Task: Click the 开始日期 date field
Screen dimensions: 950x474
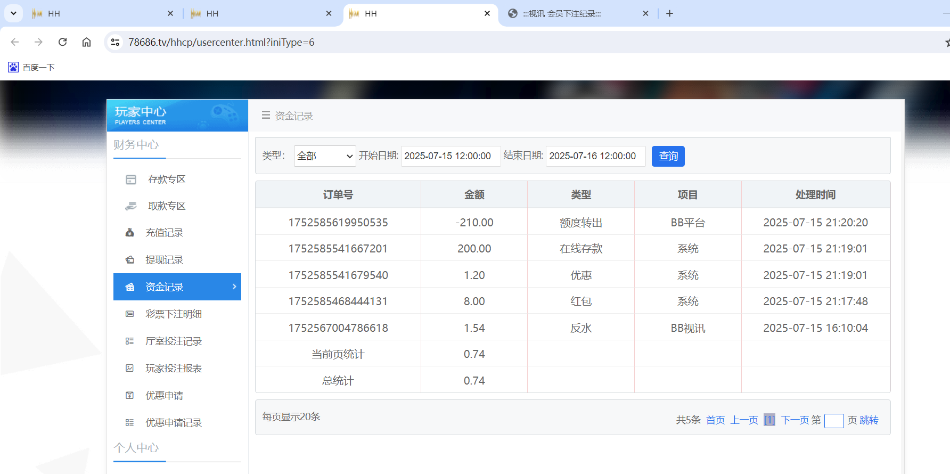Action: 450,156
